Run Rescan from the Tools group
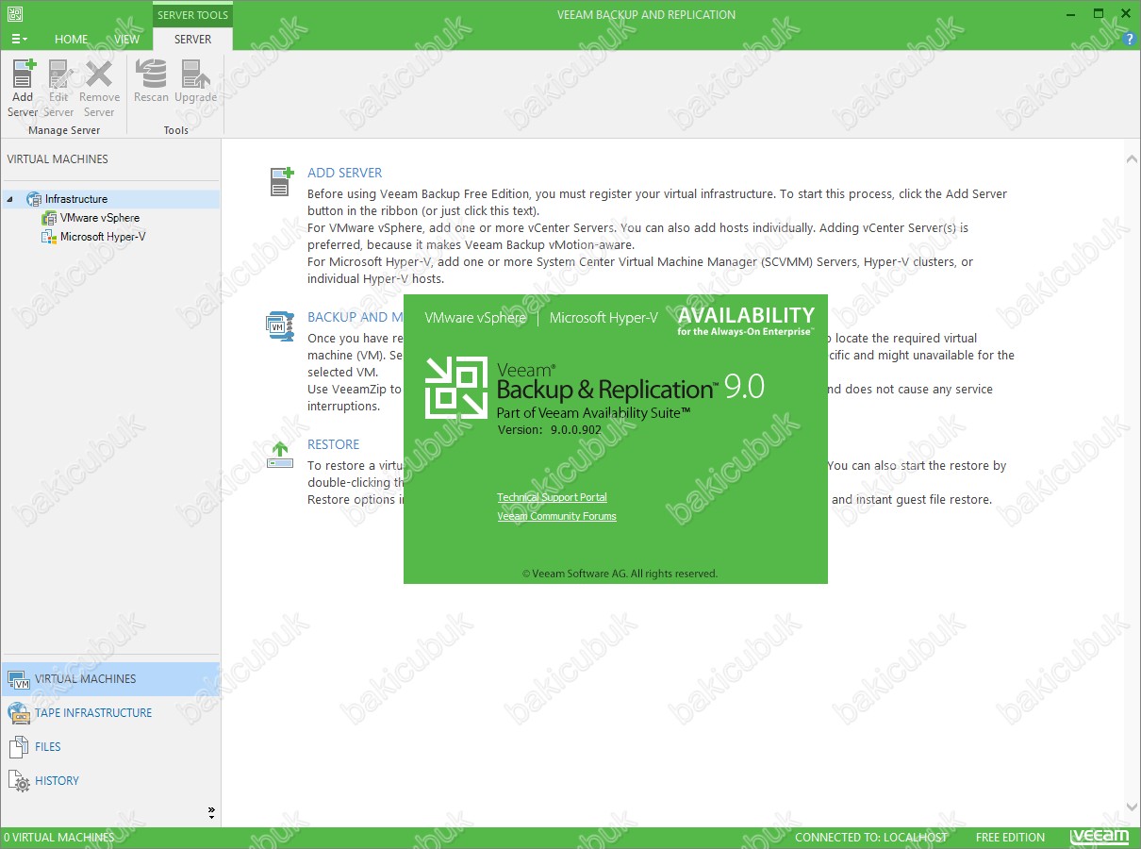The width and height of the screenshot is (1141, 849). (151, 81)
